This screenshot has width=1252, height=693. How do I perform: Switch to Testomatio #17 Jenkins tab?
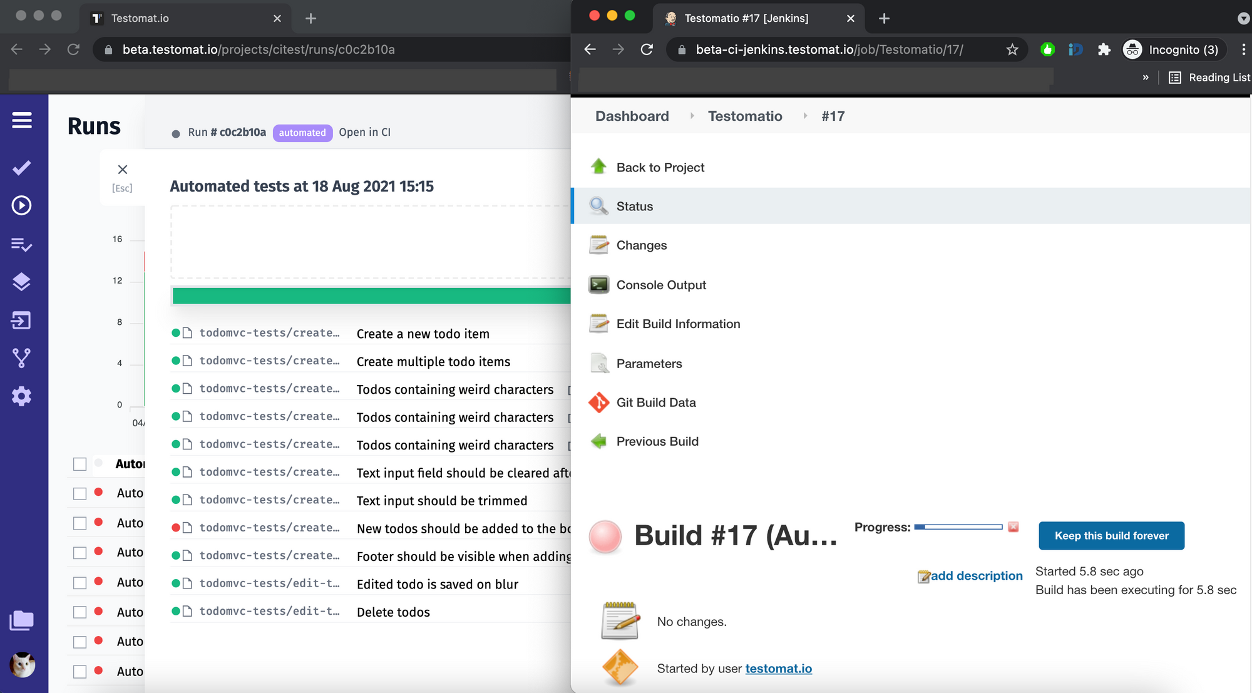pyautogui.click(x=759, y=18)
